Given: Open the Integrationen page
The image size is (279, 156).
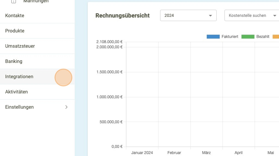Looking at the screenshot, I should click(x=37, y=77).
